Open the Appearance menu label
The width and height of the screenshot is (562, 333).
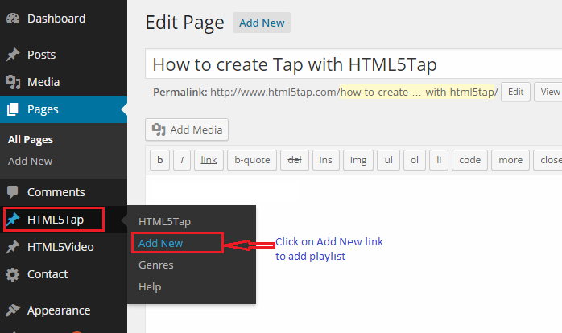click(x=59, y=310)
